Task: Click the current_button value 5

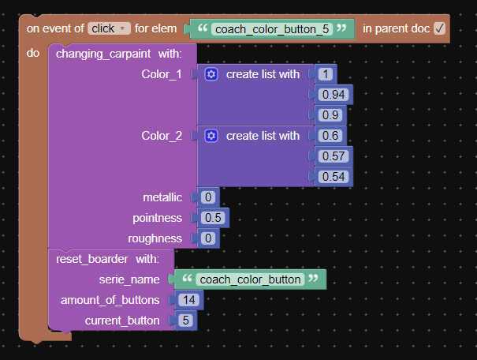Action: click(185, 321)
